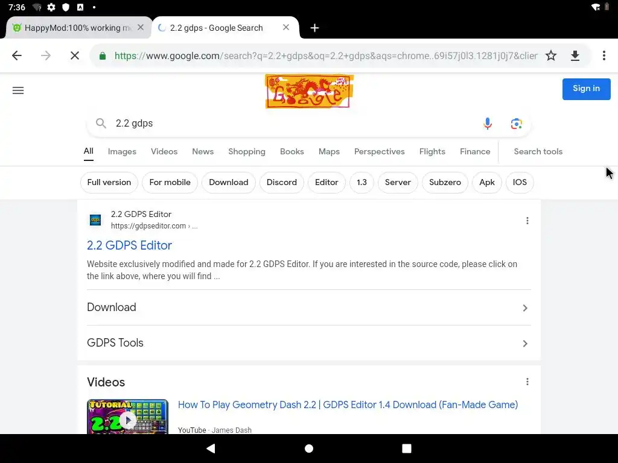Tap the Android back navigation button
618x463 pixels.
pos(211,449)
